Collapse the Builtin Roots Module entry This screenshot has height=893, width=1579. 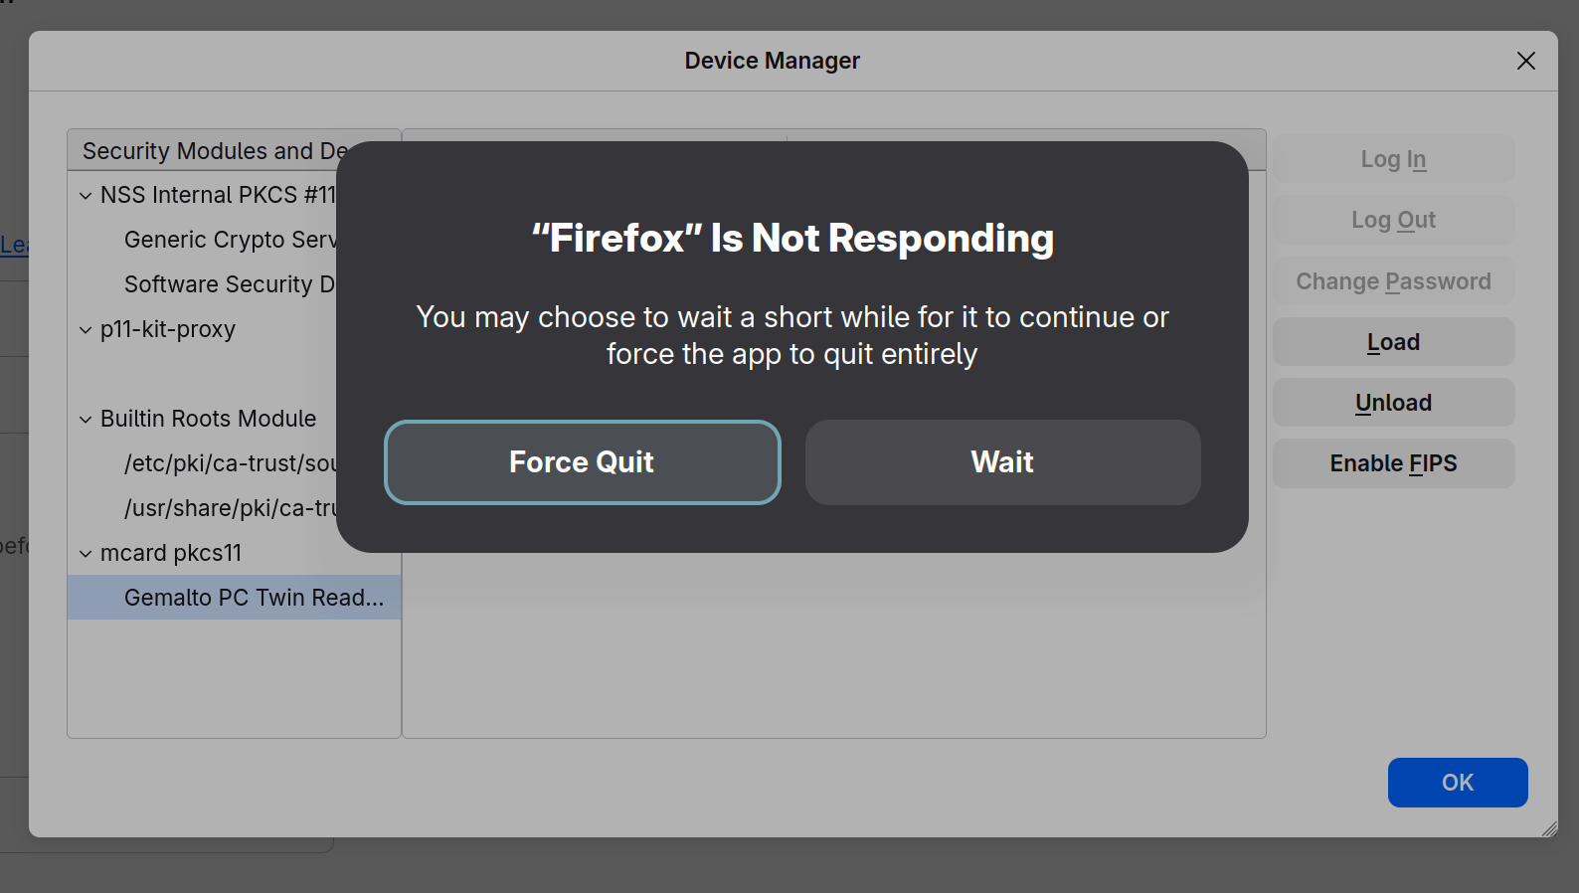[86, 419]
